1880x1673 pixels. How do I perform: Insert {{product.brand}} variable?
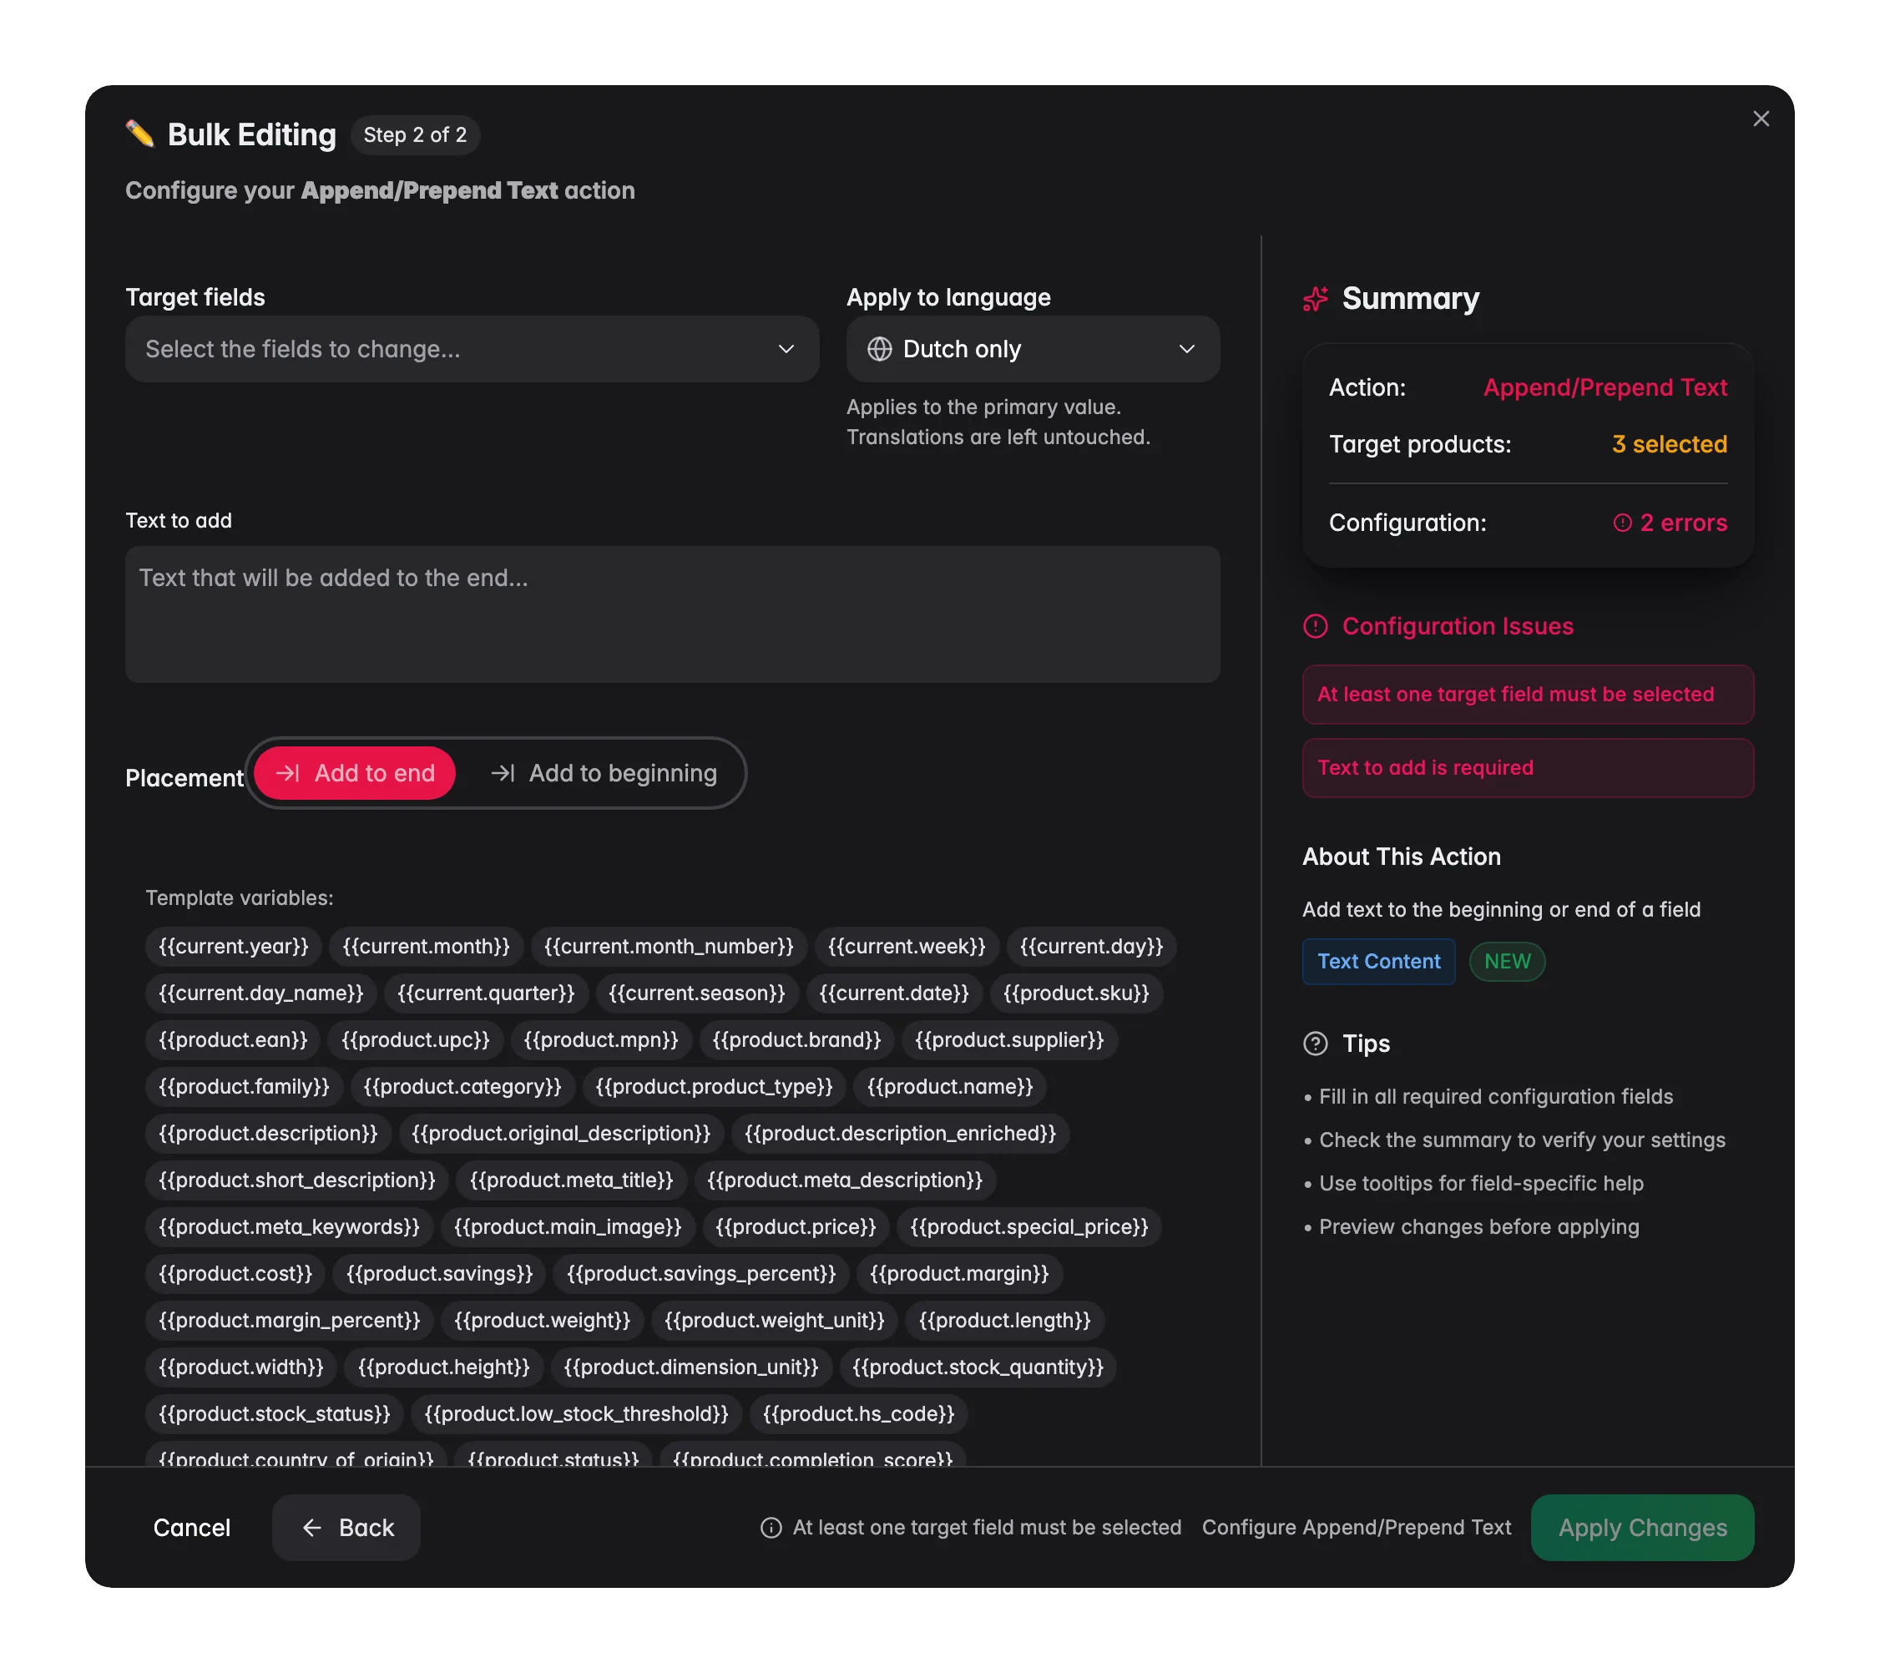pos(796,1040)
